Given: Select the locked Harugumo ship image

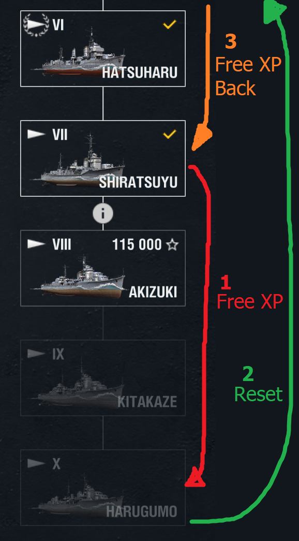Looking at the screenshot, I should 78,496.
